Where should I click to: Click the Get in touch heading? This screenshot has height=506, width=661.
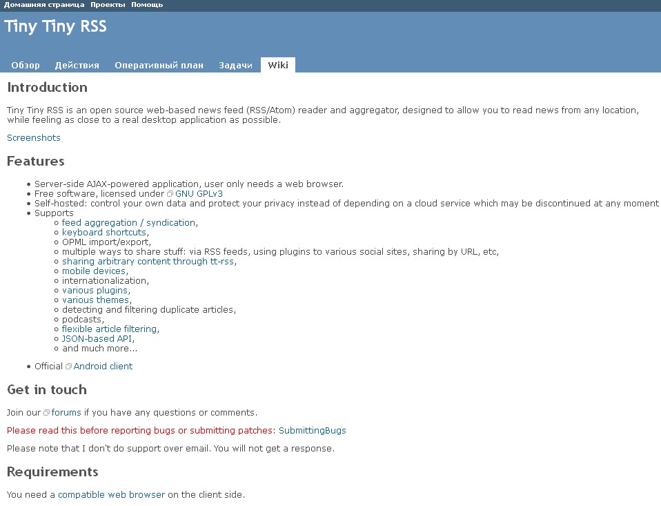(47, 389)
